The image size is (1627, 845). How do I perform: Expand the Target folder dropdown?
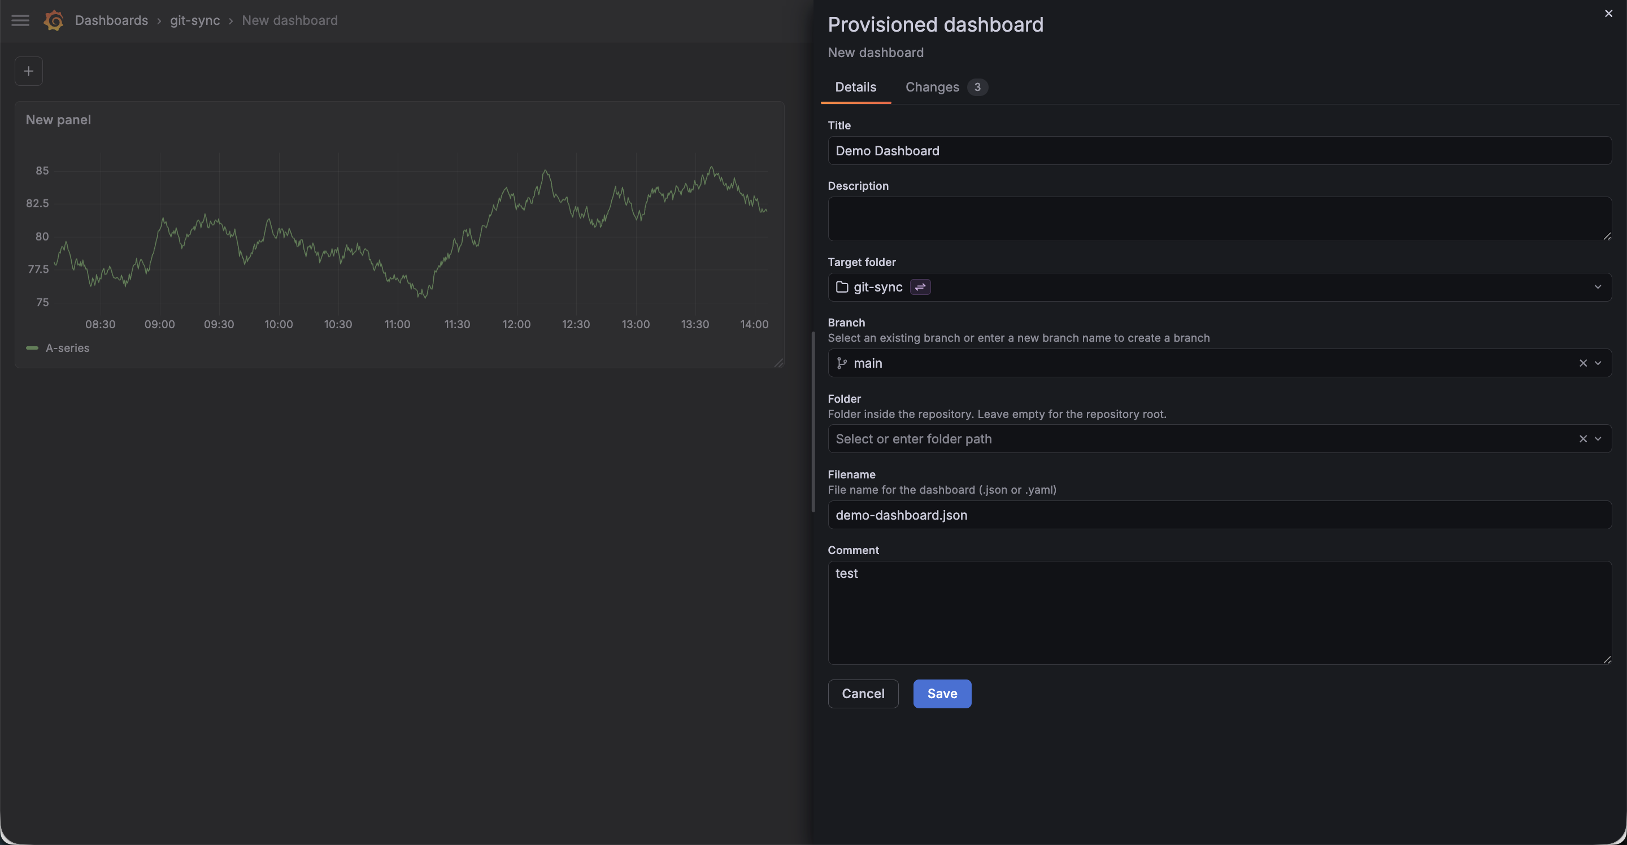pyautogui.click(x=1597, y=287)
